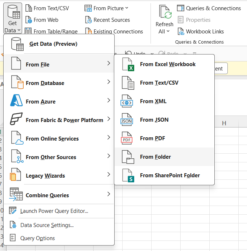Click the Get Data database icon
247x251 pixels.
[x=14, y=12]
